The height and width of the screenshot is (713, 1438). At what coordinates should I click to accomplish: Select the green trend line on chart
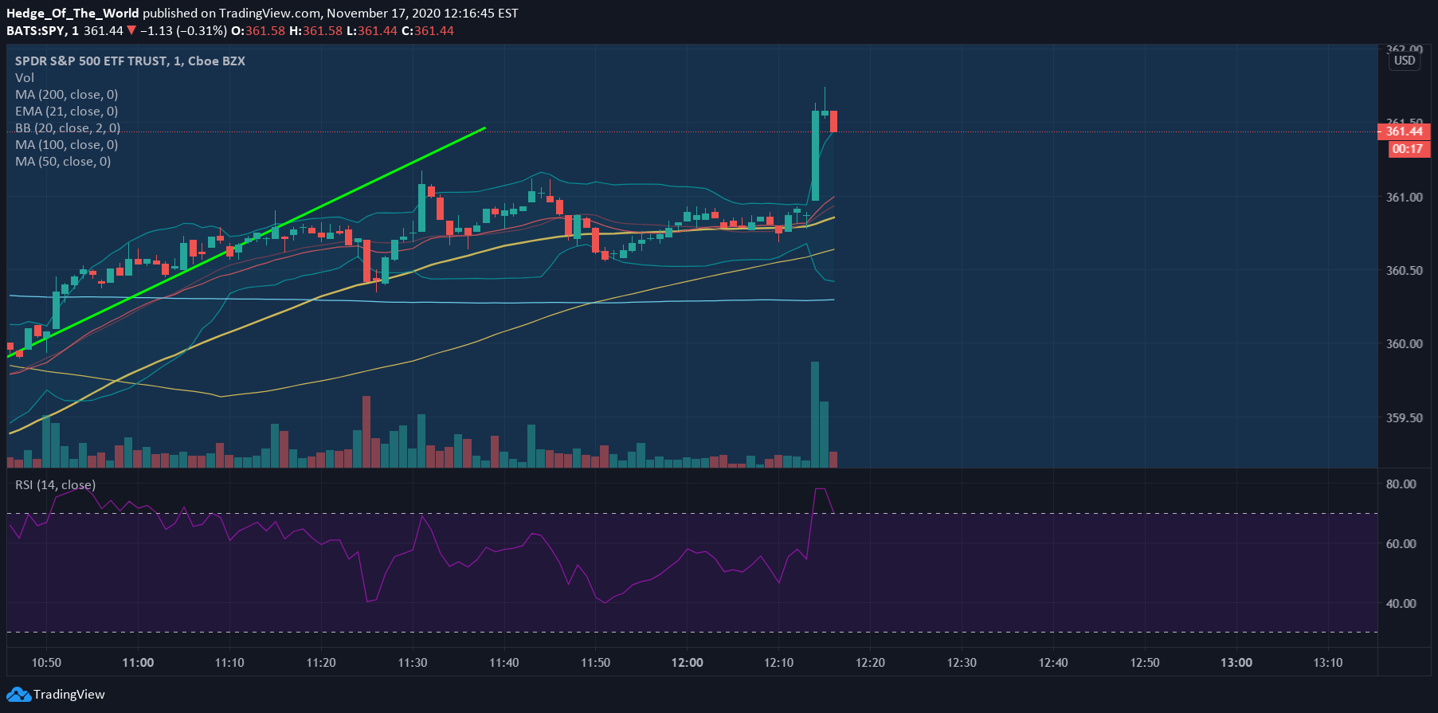[x=247, y=241]
